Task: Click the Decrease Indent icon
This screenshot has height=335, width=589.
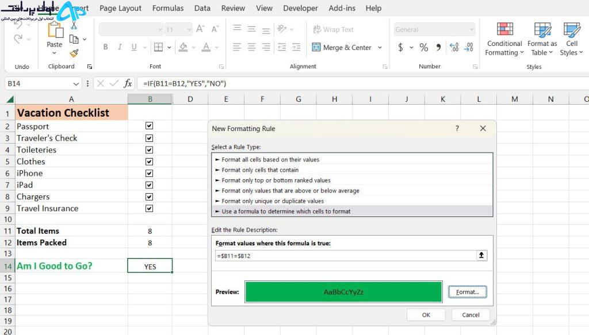Action: 281,47
